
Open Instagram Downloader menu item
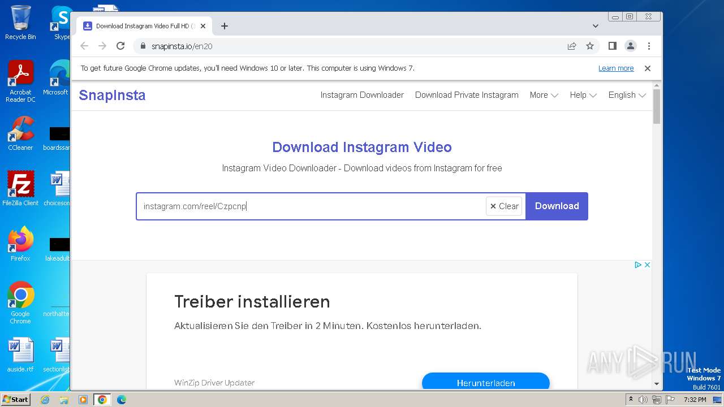[362, 95]
